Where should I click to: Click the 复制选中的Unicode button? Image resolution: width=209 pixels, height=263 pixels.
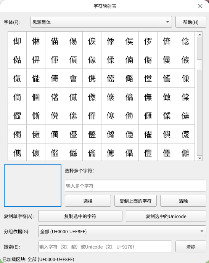pyautogui.click(x=166, y=216)
